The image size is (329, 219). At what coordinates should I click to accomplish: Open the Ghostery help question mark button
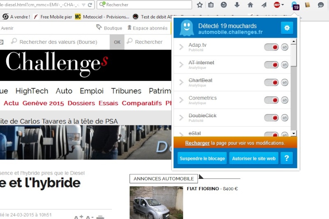point(287,158)
